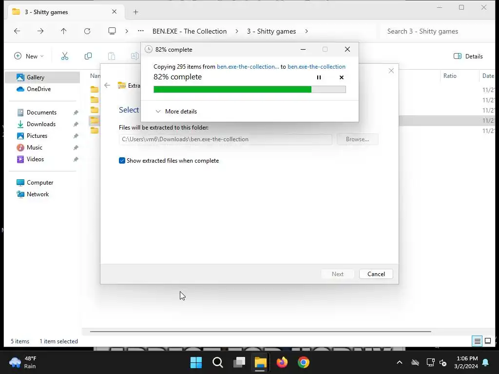Close the Extract wizard dialog

point(391,71)
